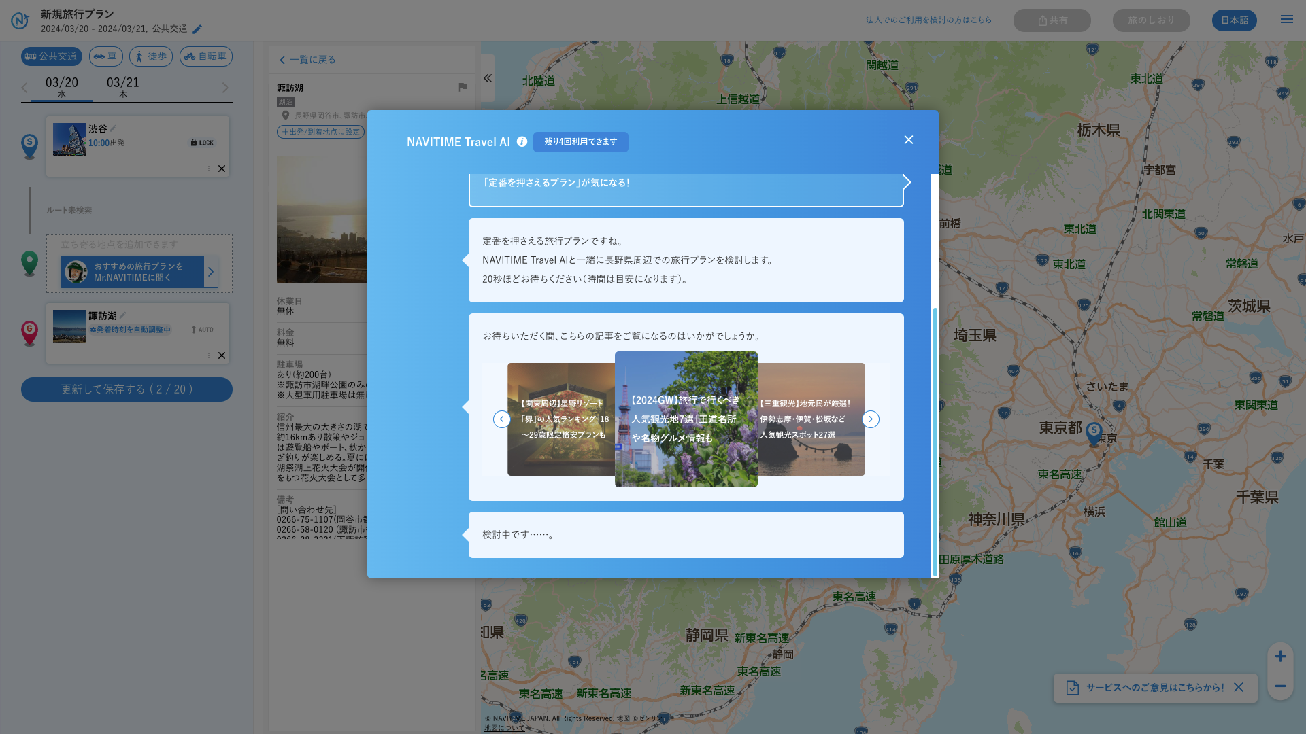Show the next article in the carousel
This screenshot has width=1306, height=734.
pyautogui.click(x=870, y=419)
